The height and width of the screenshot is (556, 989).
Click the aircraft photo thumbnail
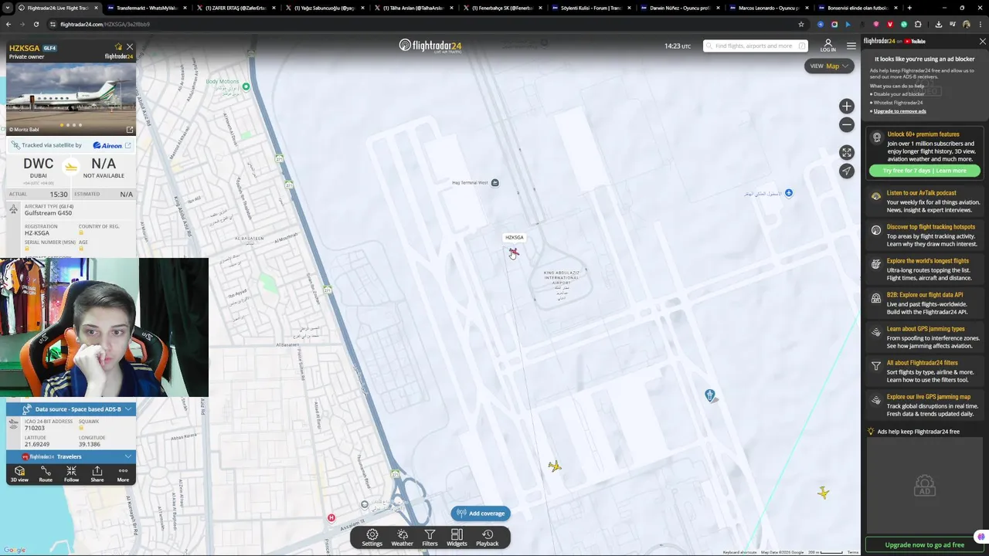point(71,98)
